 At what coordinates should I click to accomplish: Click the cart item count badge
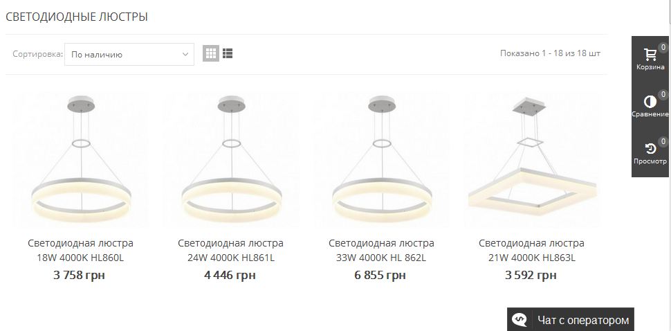coord(663,47)
